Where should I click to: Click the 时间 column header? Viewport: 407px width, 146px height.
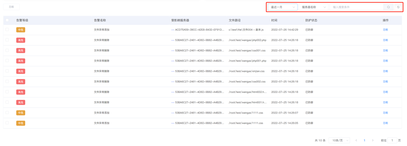coord(274,20)
